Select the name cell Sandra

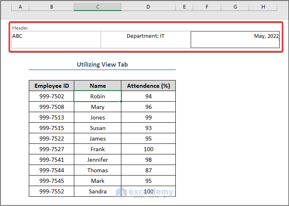pos(98,191)
